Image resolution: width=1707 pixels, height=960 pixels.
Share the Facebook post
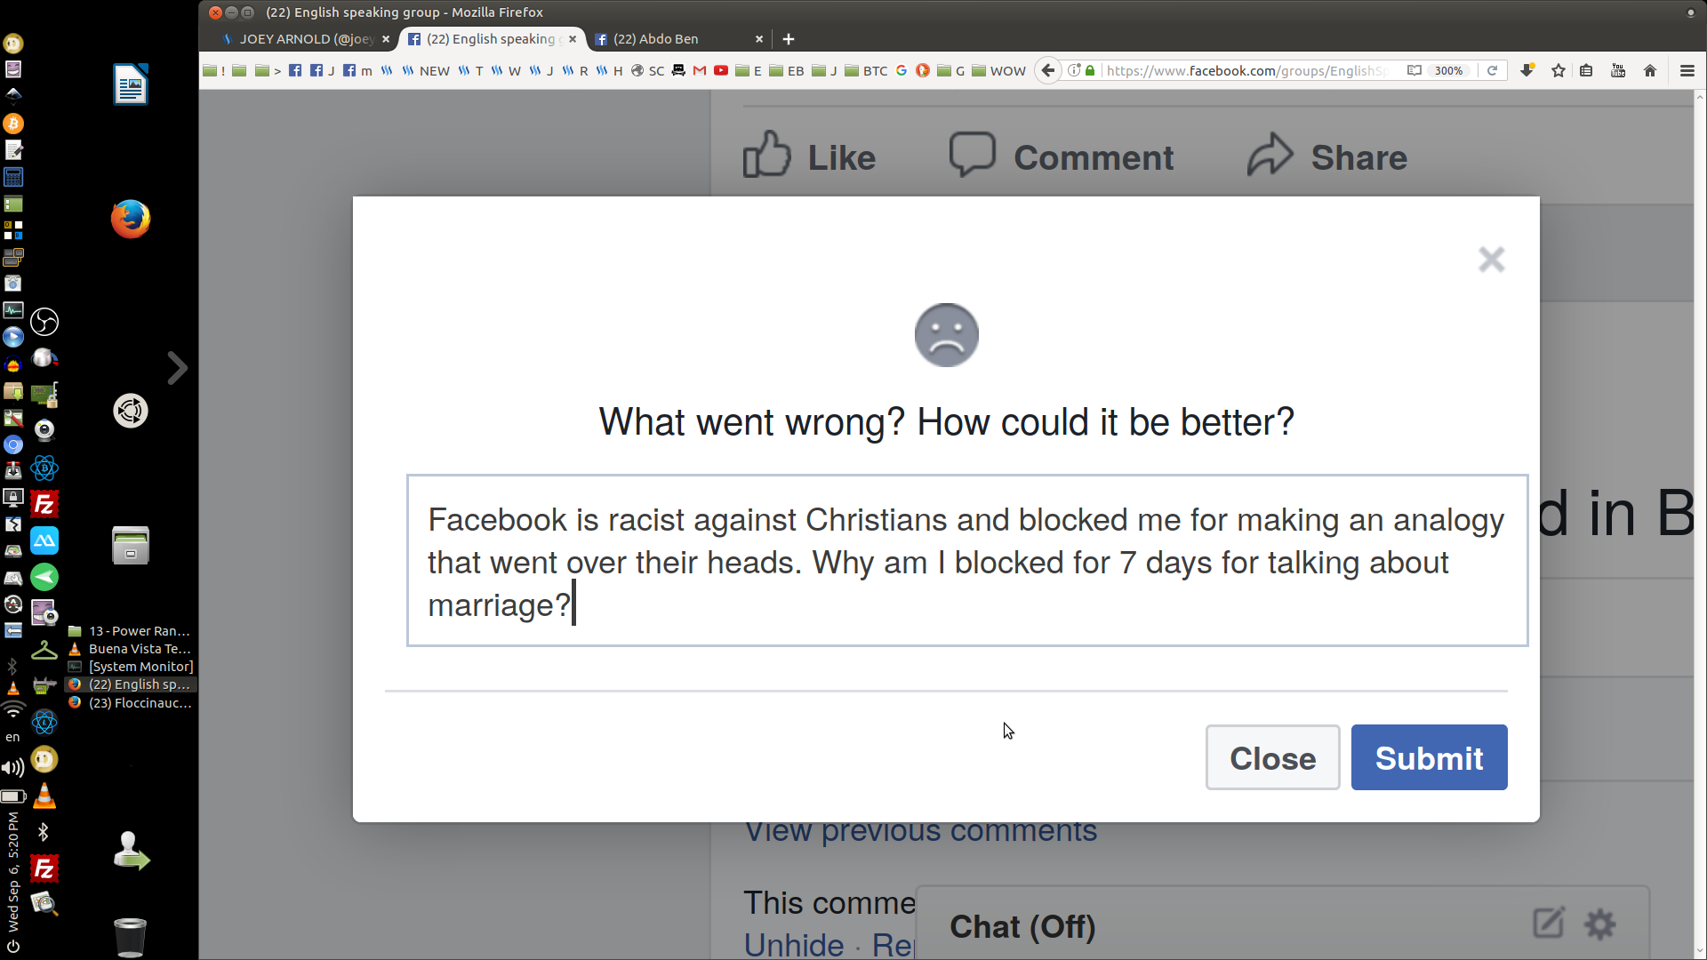click(1326, 156)
